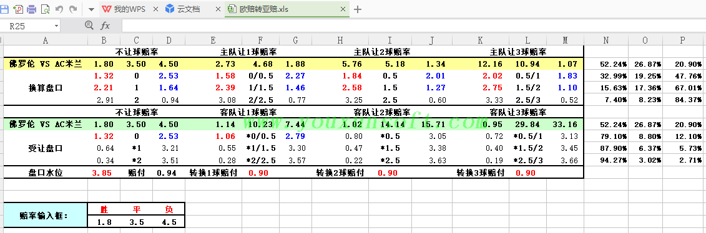Click the 转换2球赔付 label
Image resolution: width=706 pixels, height=233 pixels.
340,173
